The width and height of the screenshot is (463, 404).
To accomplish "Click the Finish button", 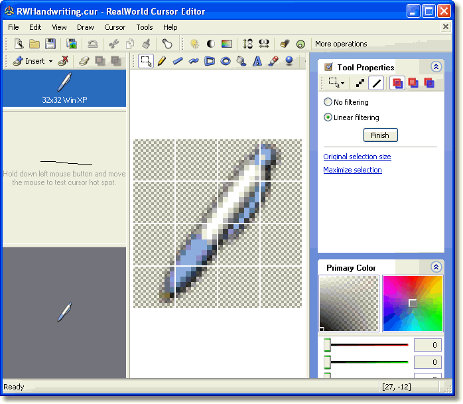I will click(x=380, y=135).
